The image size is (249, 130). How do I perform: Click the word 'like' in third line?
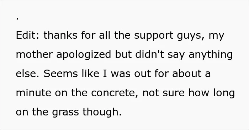(x=90, y=74)
